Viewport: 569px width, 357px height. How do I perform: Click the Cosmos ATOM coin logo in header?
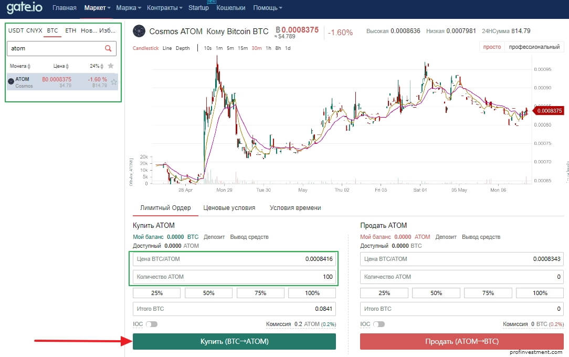pyautogui.click(x=139, y=31)
